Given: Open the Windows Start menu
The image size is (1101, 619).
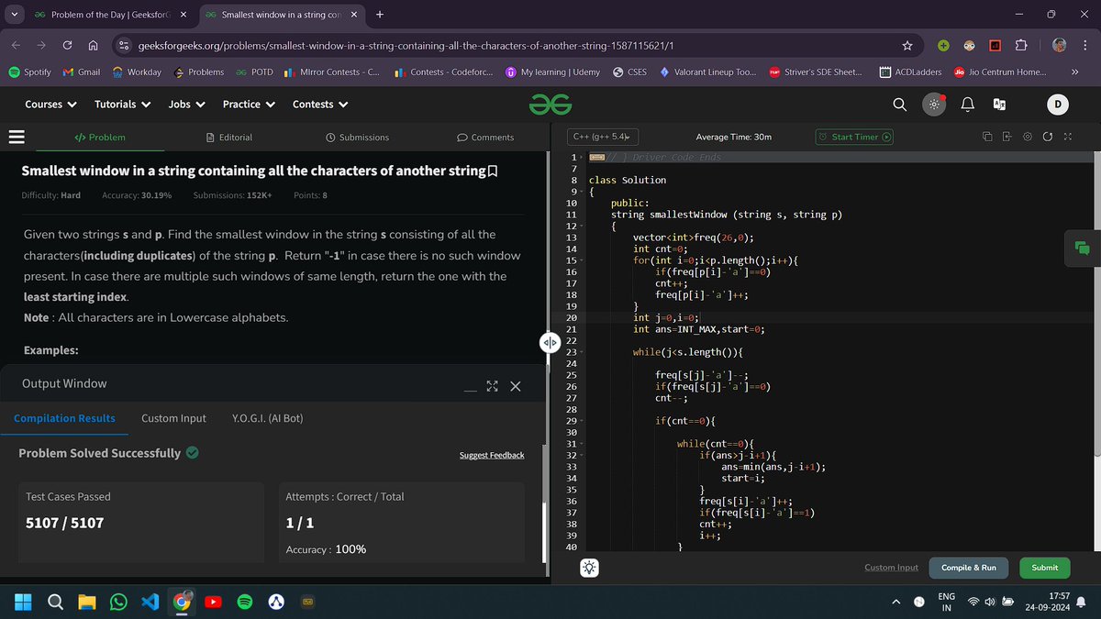Looking at the screenshot, I should tap(23, 602).
